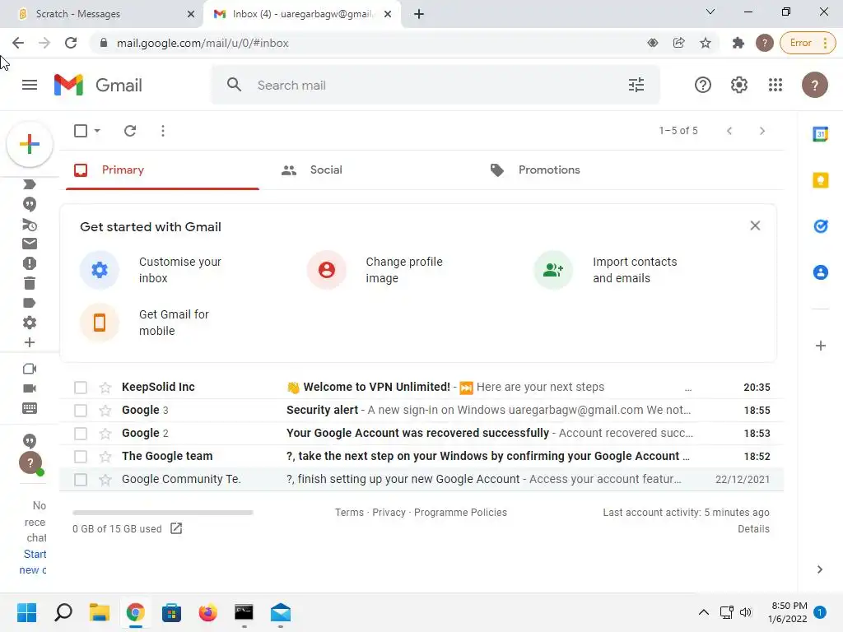Image resolution: width=843 pixels, height=632 pixels.
Task: Open Welcome to VPN Unlimited email
Action: [421, 388]
